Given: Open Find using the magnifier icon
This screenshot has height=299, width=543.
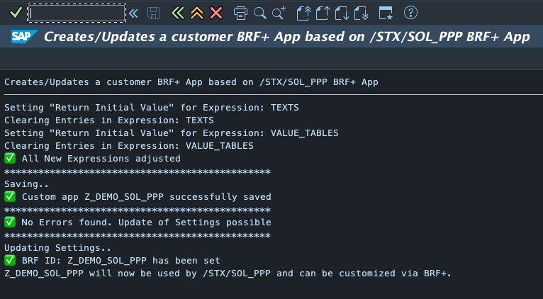Looking at the screenshot, I should point(259,13).
